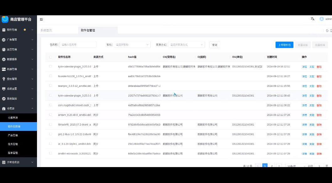Click 删除 for the first kylin-calendar-plugin row
The height and width of the screenshot is (183, 332).
pyautogui.click(x=319, y=67)
